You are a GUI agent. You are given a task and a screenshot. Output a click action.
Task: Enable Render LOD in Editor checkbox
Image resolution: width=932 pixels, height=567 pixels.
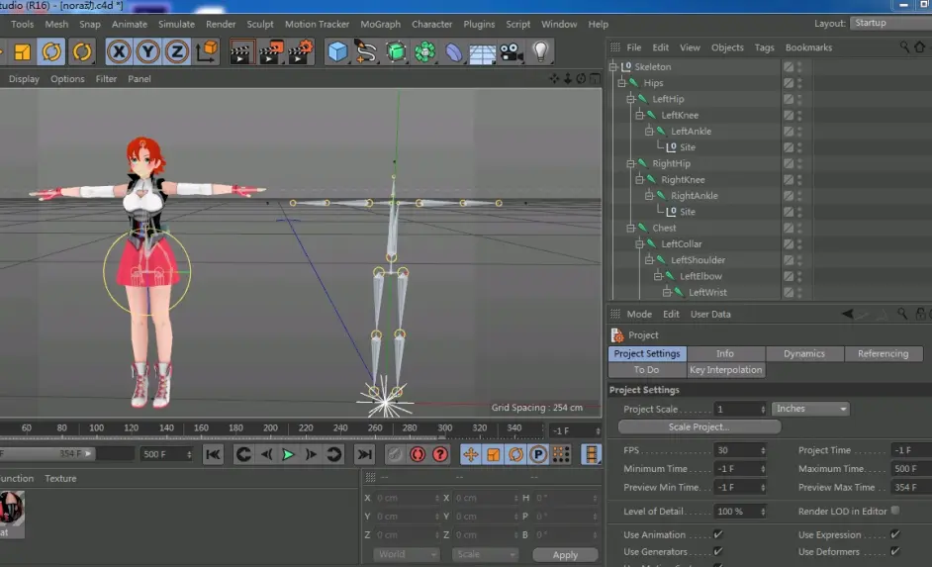[894, 512]
